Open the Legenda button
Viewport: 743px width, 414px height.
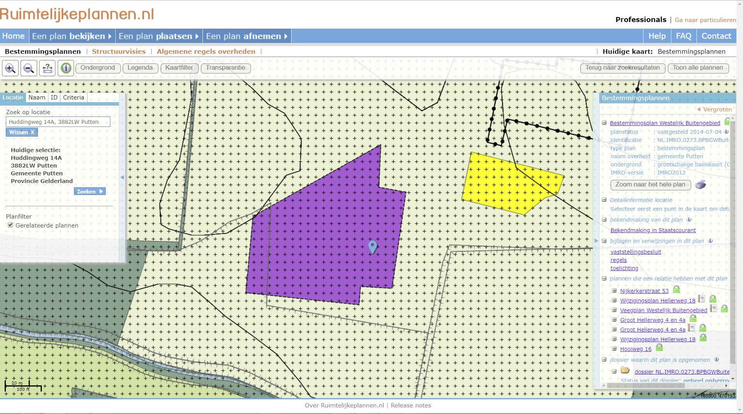pos(140,68)
